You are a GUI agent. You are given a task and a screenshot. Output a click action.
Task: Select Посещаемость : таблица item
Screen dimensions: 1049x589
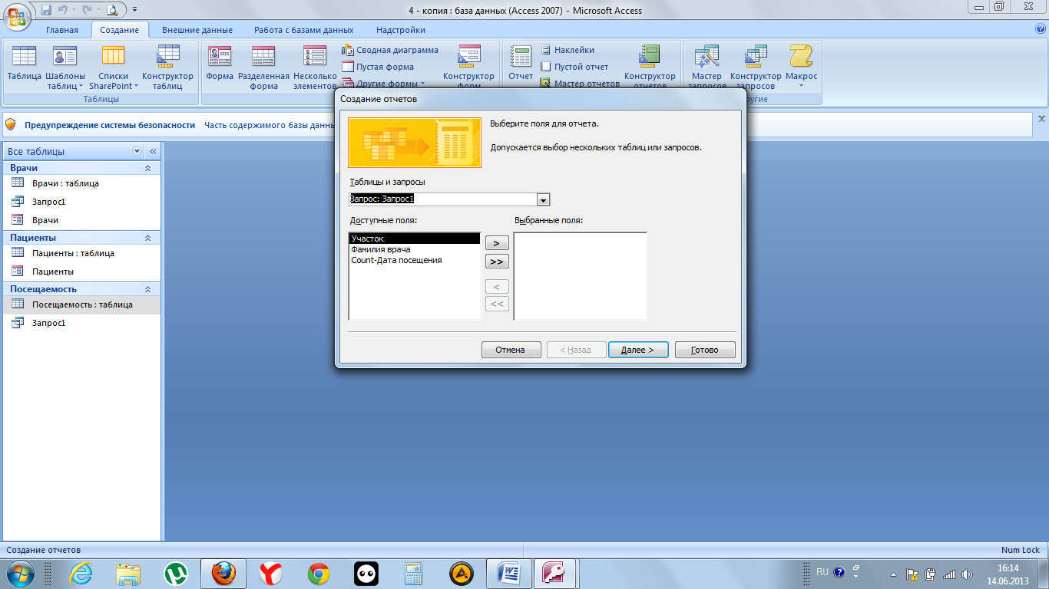(x=82, y=304)
